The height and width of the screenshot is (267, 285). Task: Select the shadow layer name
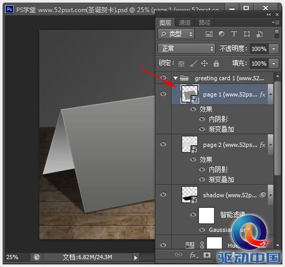pos(230,195)
